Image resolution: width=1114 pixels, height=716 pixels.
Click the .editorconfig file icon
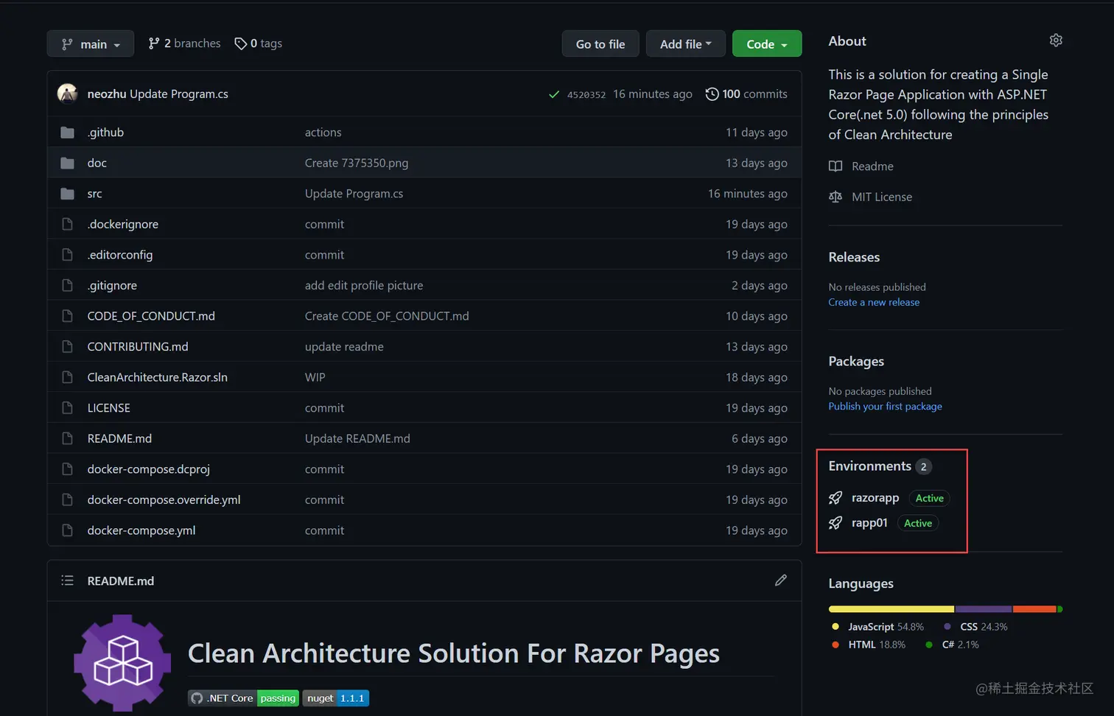point(67,255)
